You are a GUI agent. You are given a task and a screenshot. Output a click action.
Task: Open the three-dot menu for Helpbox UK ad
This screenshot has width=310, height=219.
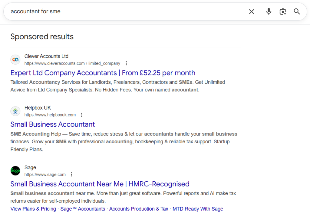click(x=81, y=115)
